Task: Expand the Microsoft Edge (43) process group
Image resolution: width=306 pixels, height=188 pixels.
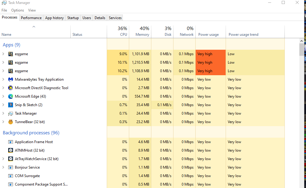Action: (x=3, y=96)
